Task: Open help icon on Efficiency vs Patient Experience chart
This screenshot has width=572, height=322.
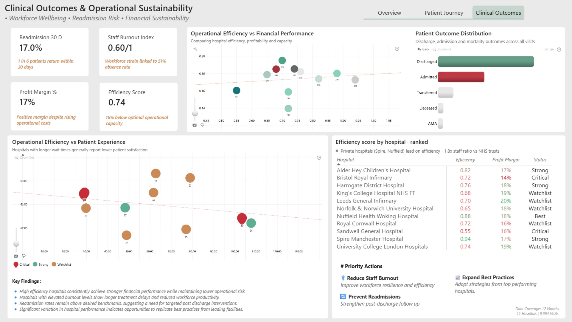Action: click(x=319, y=157)
